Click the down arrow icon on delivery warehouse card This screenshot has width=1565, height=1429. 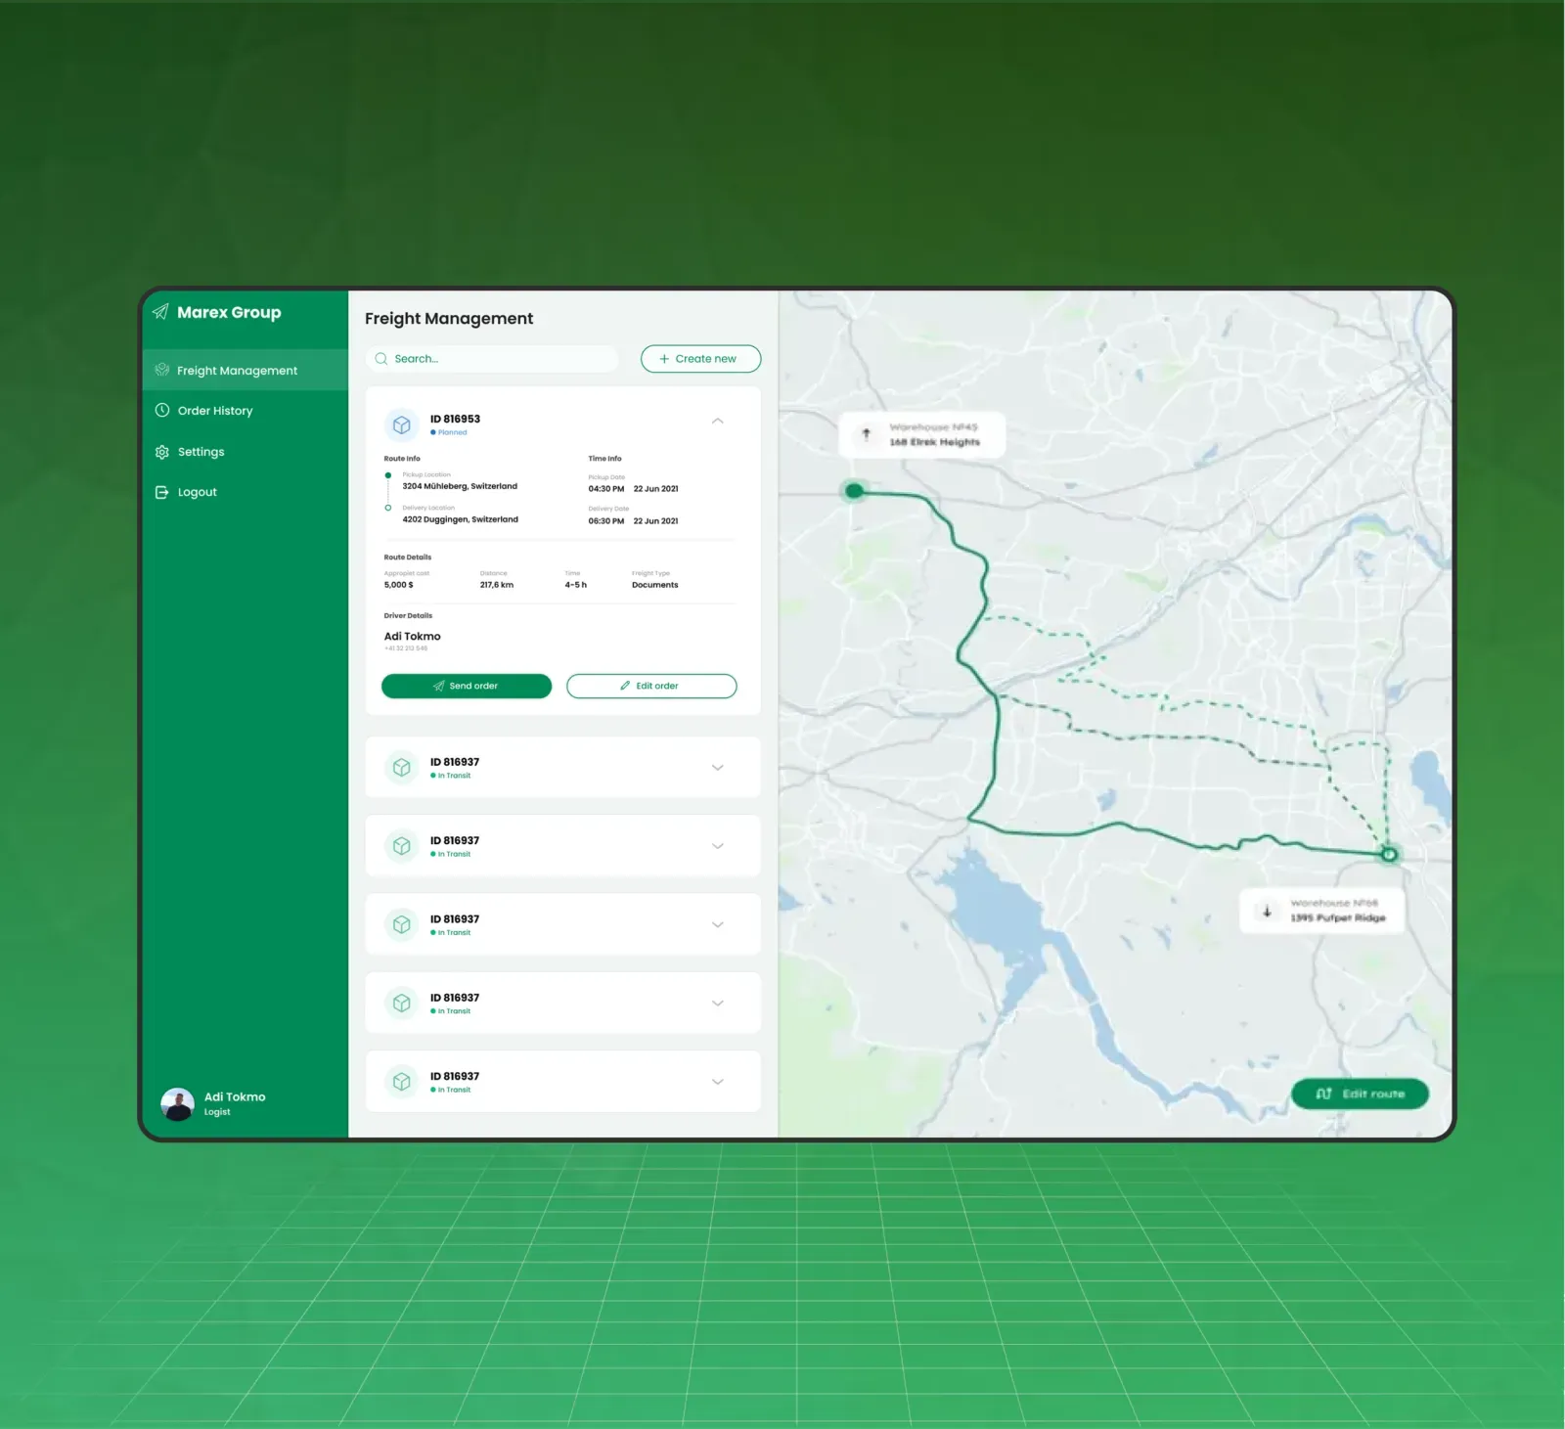(1267, 911)
